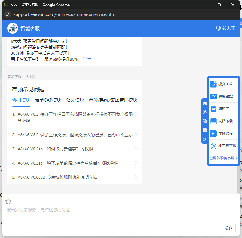This screenshot has width=242, height=238.
Task: Open A8/A6 V8.2sp1_填了表单数据点存为草稿后在哪找草稿
Action: point(68,163)
